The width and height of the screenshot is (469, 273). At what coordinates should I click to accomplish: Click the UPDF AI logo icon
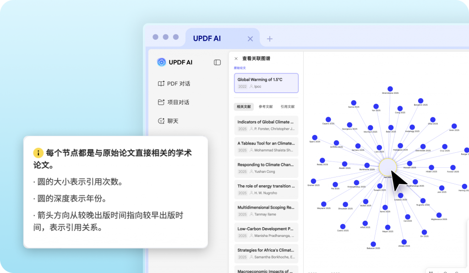pyautogui.click(x=162, y=62)
